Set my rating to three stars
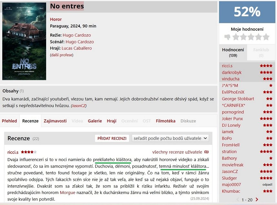The image size is (277, 205). click(251, 37)
